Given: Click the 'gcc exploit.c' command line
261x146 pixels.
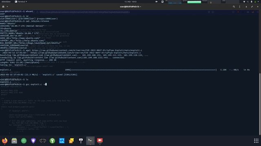Looking at the screenshot, I should tap(23, 84).
